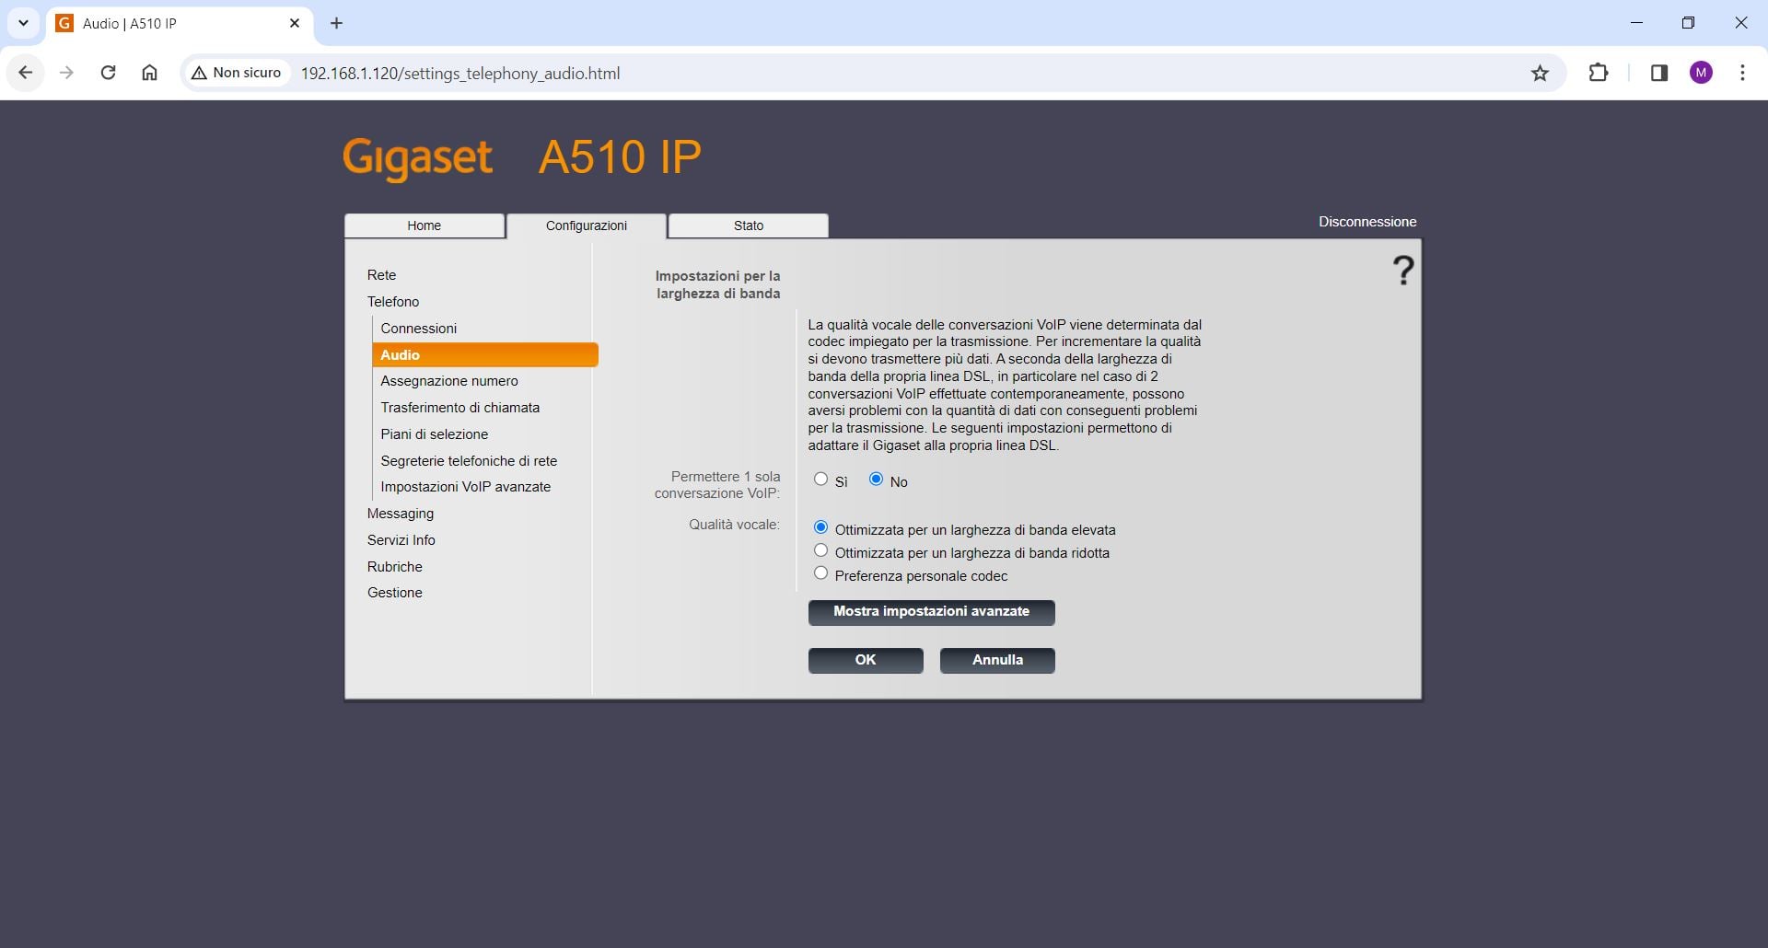Open the help question mark icon
1768x948 pixels.
pyautogui.click(x=1402, y=271)
